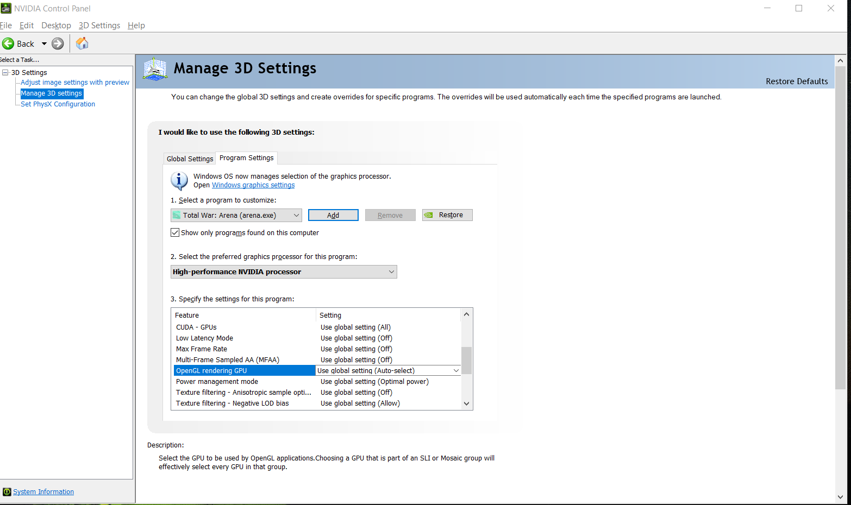Click the green Back arrow icon

pos(8,44)
